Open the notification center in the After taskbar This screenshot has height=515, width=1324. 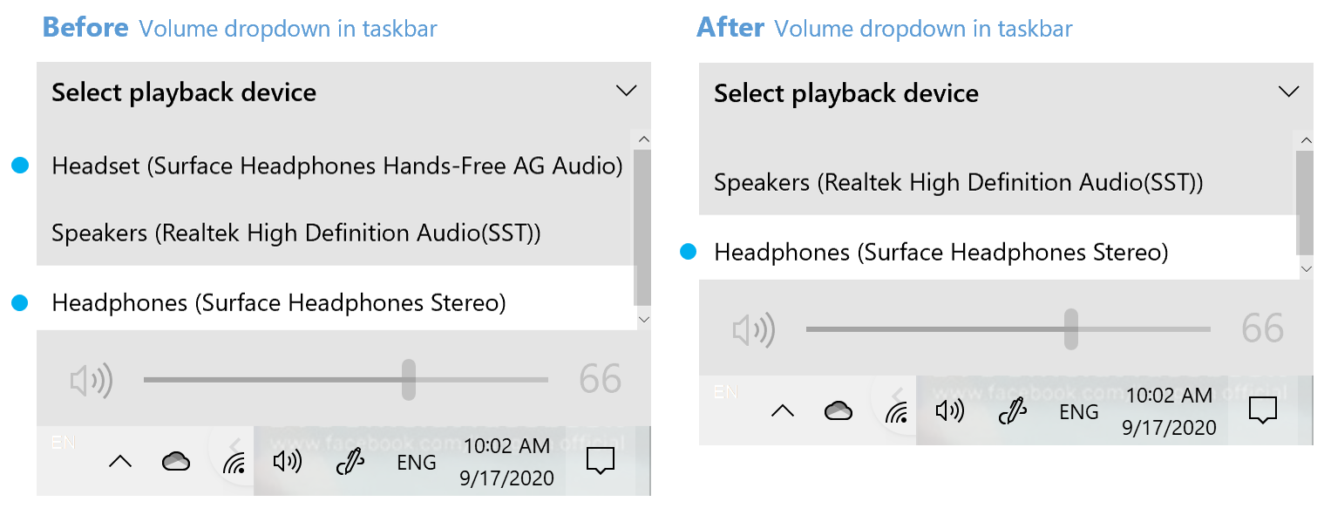[1263, 410]
